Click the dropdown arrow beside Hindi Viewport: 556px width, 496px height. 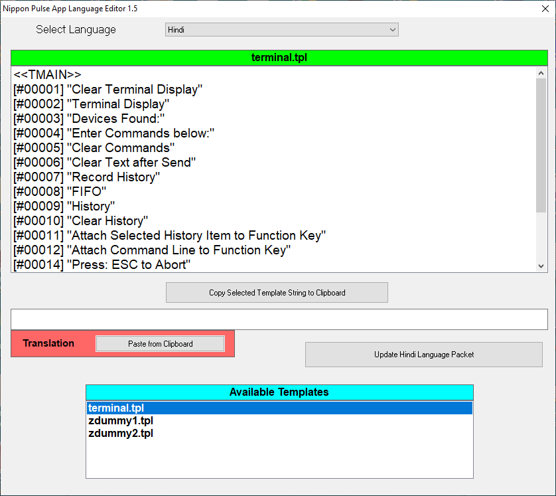(393, 30)
